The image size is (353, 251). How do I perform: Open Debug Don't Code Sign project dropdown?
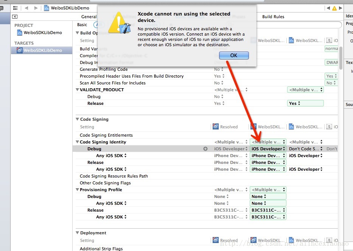[306, 149]
